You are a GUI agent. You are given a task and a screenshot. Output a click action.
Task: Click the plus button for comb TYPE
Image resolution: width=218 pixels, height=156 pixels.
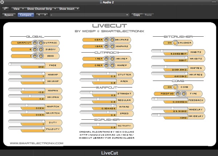point(183,94)
